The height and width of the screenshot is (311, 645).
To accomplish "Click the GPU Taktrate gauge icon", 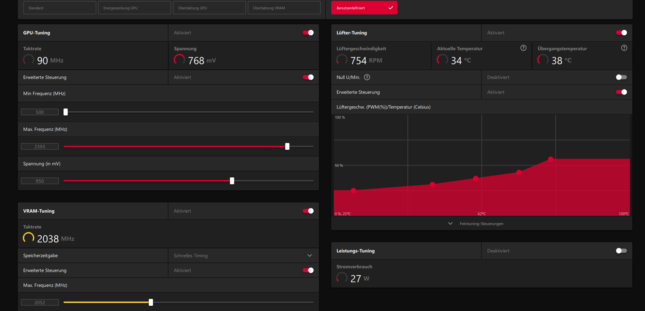I will pos(29,60).
